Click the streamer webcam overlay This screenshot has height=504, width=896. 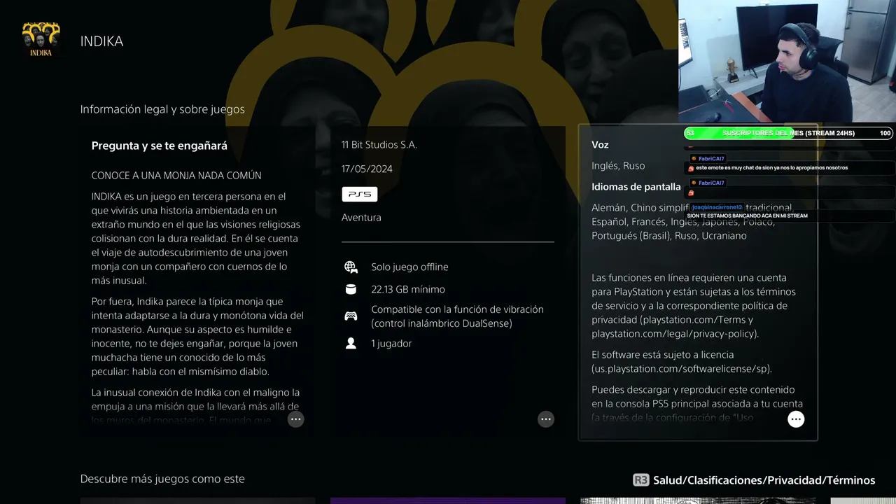click(787, 62)
